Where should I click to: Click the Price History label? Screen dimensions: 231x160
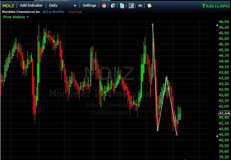14,17
